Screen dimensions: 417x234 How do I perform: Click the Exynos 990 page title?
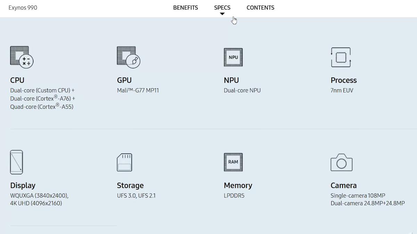pos(23,8)
